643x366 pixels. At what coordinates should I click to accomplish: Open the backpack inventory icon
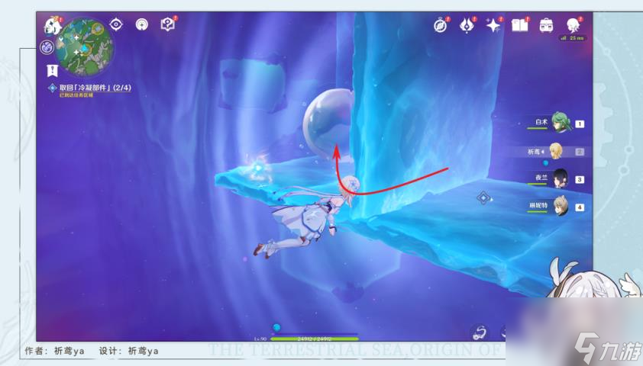547,25
